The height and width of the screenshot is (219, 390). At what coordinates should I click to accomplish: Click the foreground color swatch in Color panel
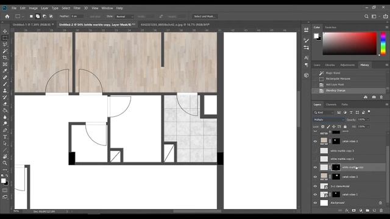coord(316,36)
